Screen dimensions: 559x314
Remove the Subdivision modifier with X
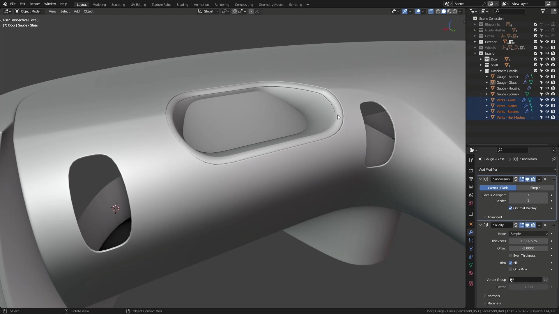tap(545, 179)
